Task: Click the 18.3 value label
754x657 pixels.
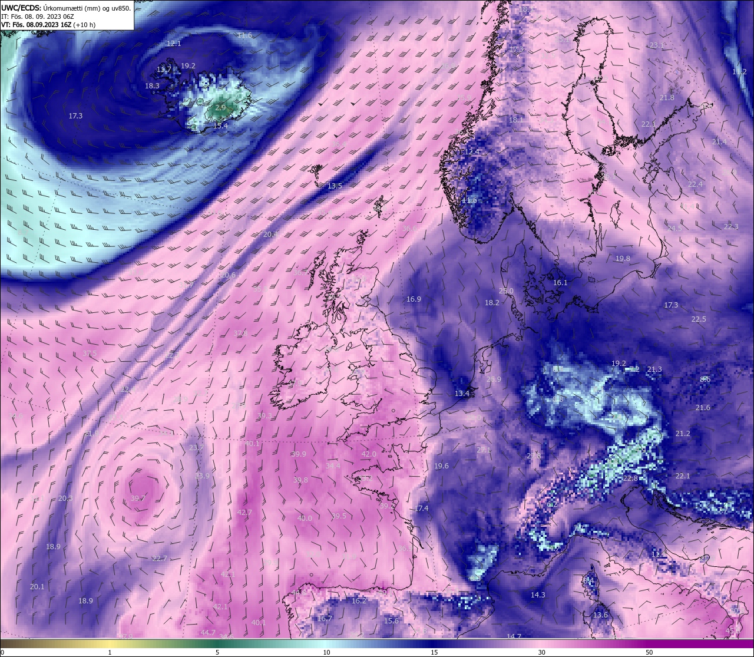Action: coord(152,86)
